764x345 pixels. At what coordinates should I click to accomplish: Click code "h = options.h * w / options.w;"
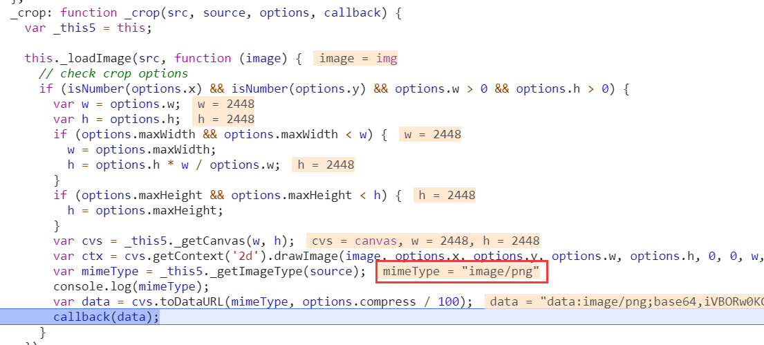pyautogui.click(x=174, y=165)
